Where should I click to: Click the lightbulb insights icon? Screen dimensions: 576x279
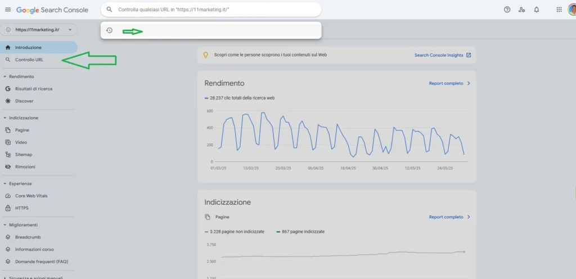[206, 55]
